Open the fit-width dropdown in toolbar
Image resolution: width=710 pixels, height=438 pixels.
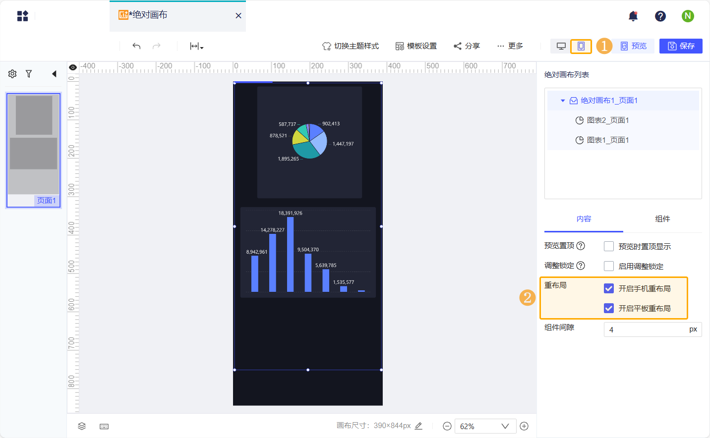click(x=197, y=46)
